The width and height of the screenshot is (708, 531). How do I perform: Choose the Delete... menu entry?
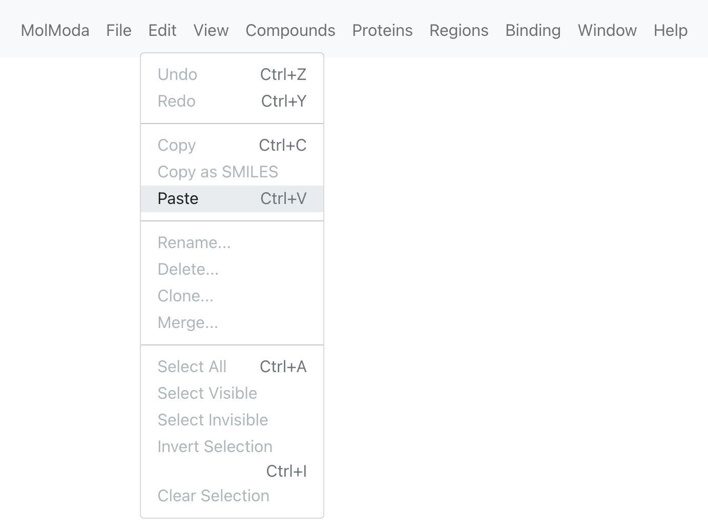[232, 269]
